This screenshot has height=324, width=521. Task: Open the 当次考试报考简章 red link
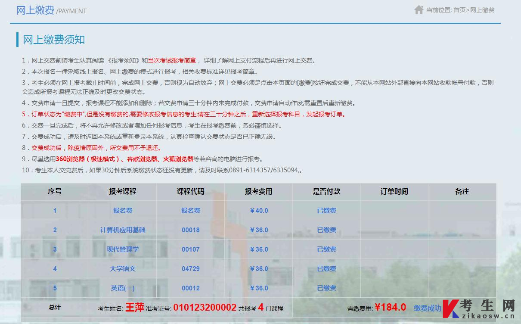172,60
